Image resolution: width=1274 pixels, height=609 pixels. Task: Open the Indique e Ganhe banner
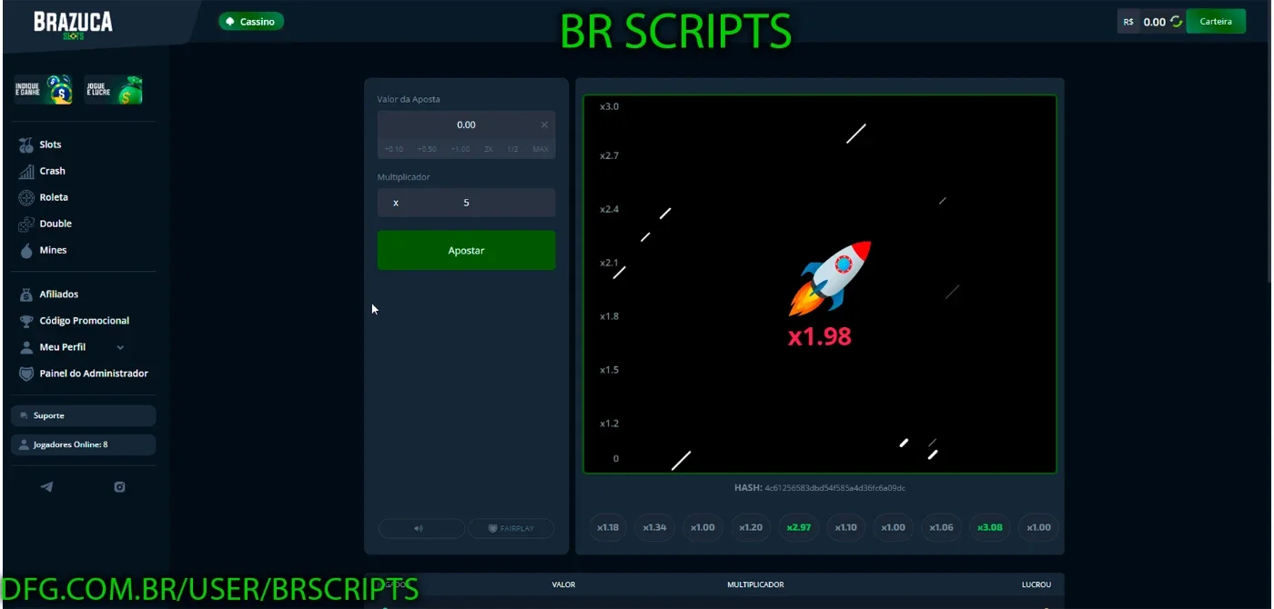(x=43, y=89)
